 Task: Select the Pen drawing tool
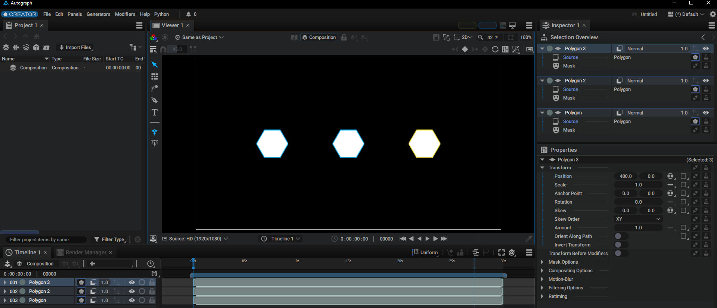pos(155,100)
